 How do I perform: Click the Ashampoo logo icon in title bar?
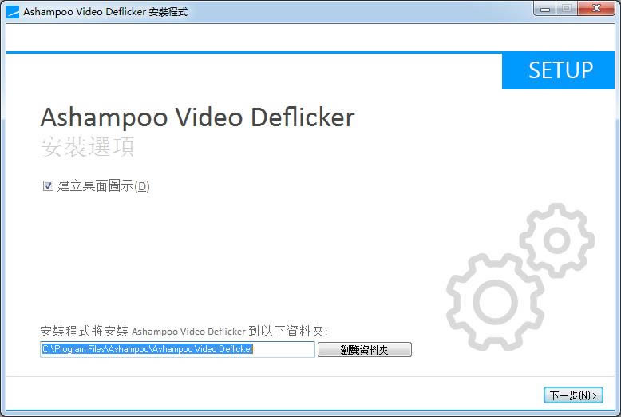point(13,12)
